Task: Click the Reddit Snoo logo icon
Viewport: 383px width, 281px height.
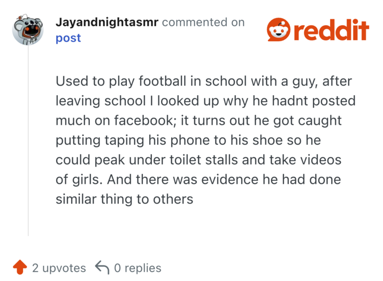Action: click(279, 29)
